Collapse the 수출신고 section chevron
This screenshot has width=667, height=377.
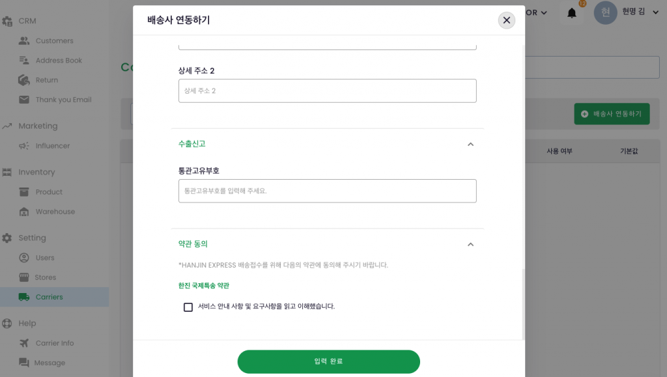click(x=470, y=144)
